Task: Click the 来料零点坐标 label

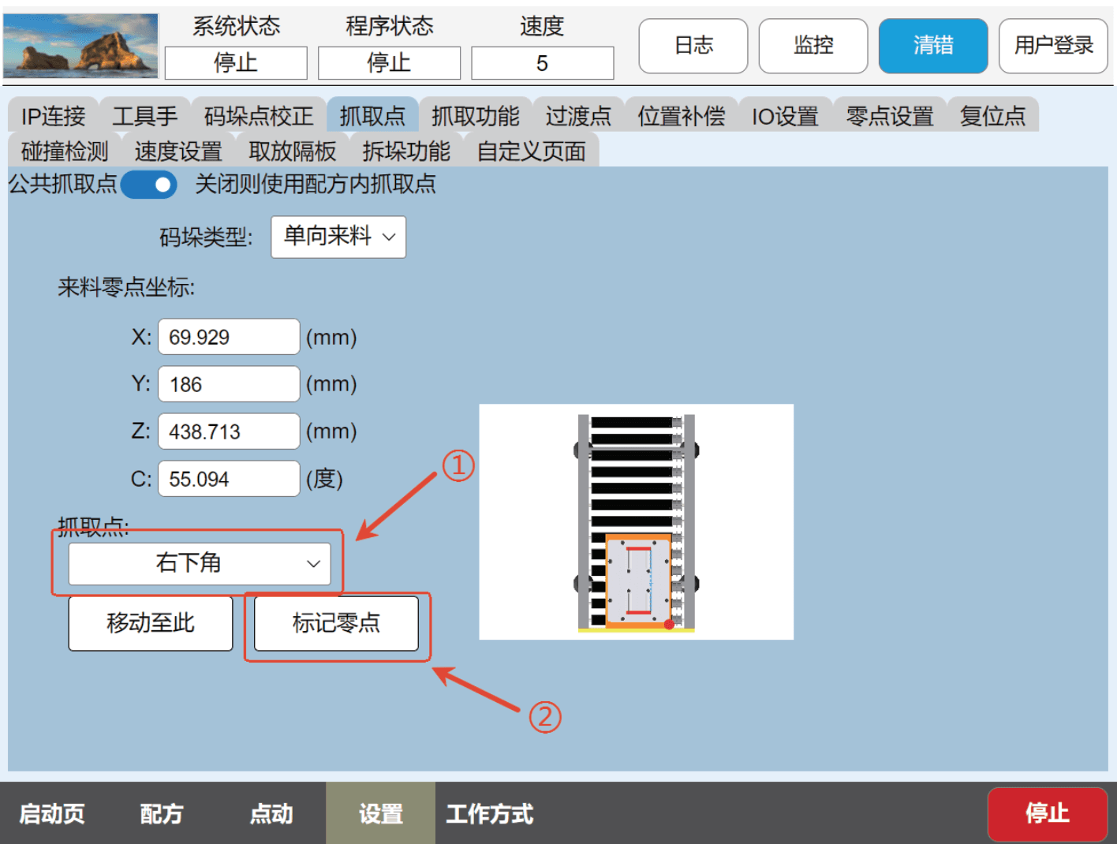Action: pyautogui.click(x=126, y=287)
